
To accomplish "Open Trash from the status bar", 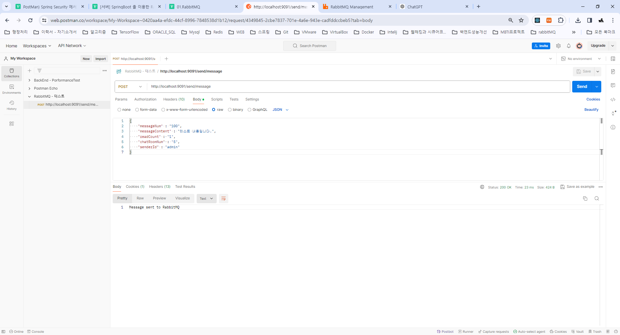I will (x=595, y=331).
